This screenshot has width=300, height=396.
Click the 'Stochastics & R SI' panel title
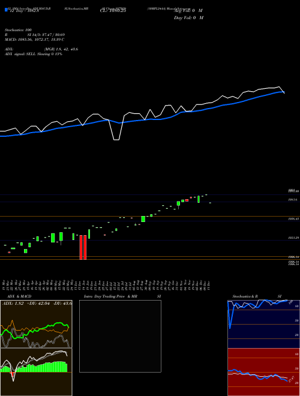[x=257, y=296]
